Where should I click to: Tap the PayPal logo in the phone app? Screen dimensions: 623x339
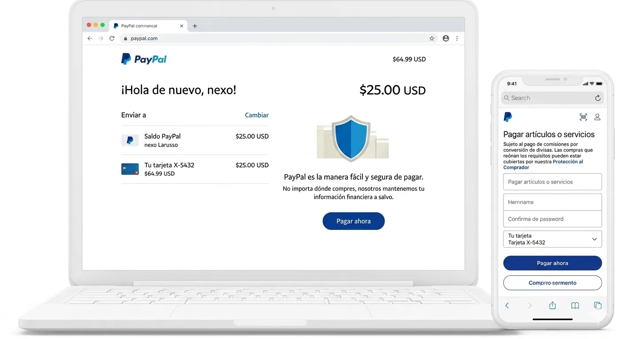tap(508, 117)
